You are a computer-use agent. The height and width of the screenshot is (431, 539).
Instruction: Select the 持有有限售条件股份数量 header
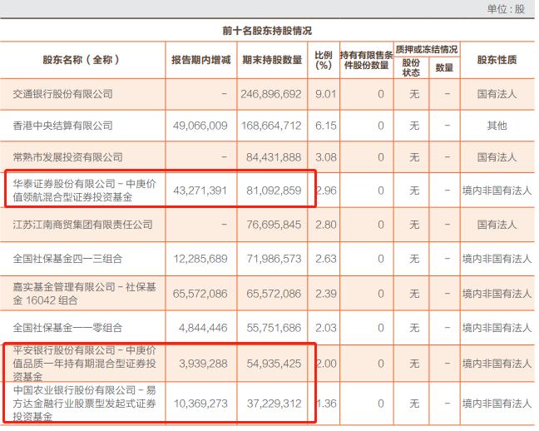(367, 60)
